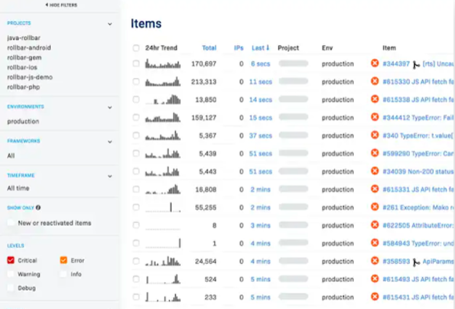Check the row checkbox for item #615330

point(136,82)
